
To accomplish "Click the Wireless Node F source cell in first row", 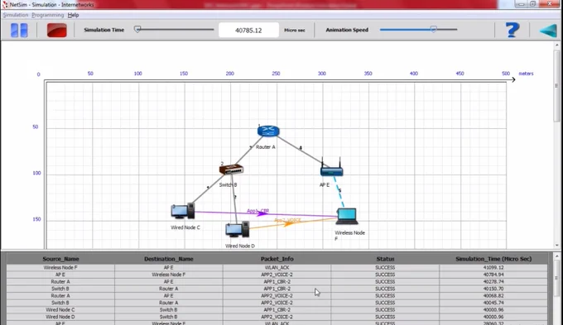I will coord(60,268).
